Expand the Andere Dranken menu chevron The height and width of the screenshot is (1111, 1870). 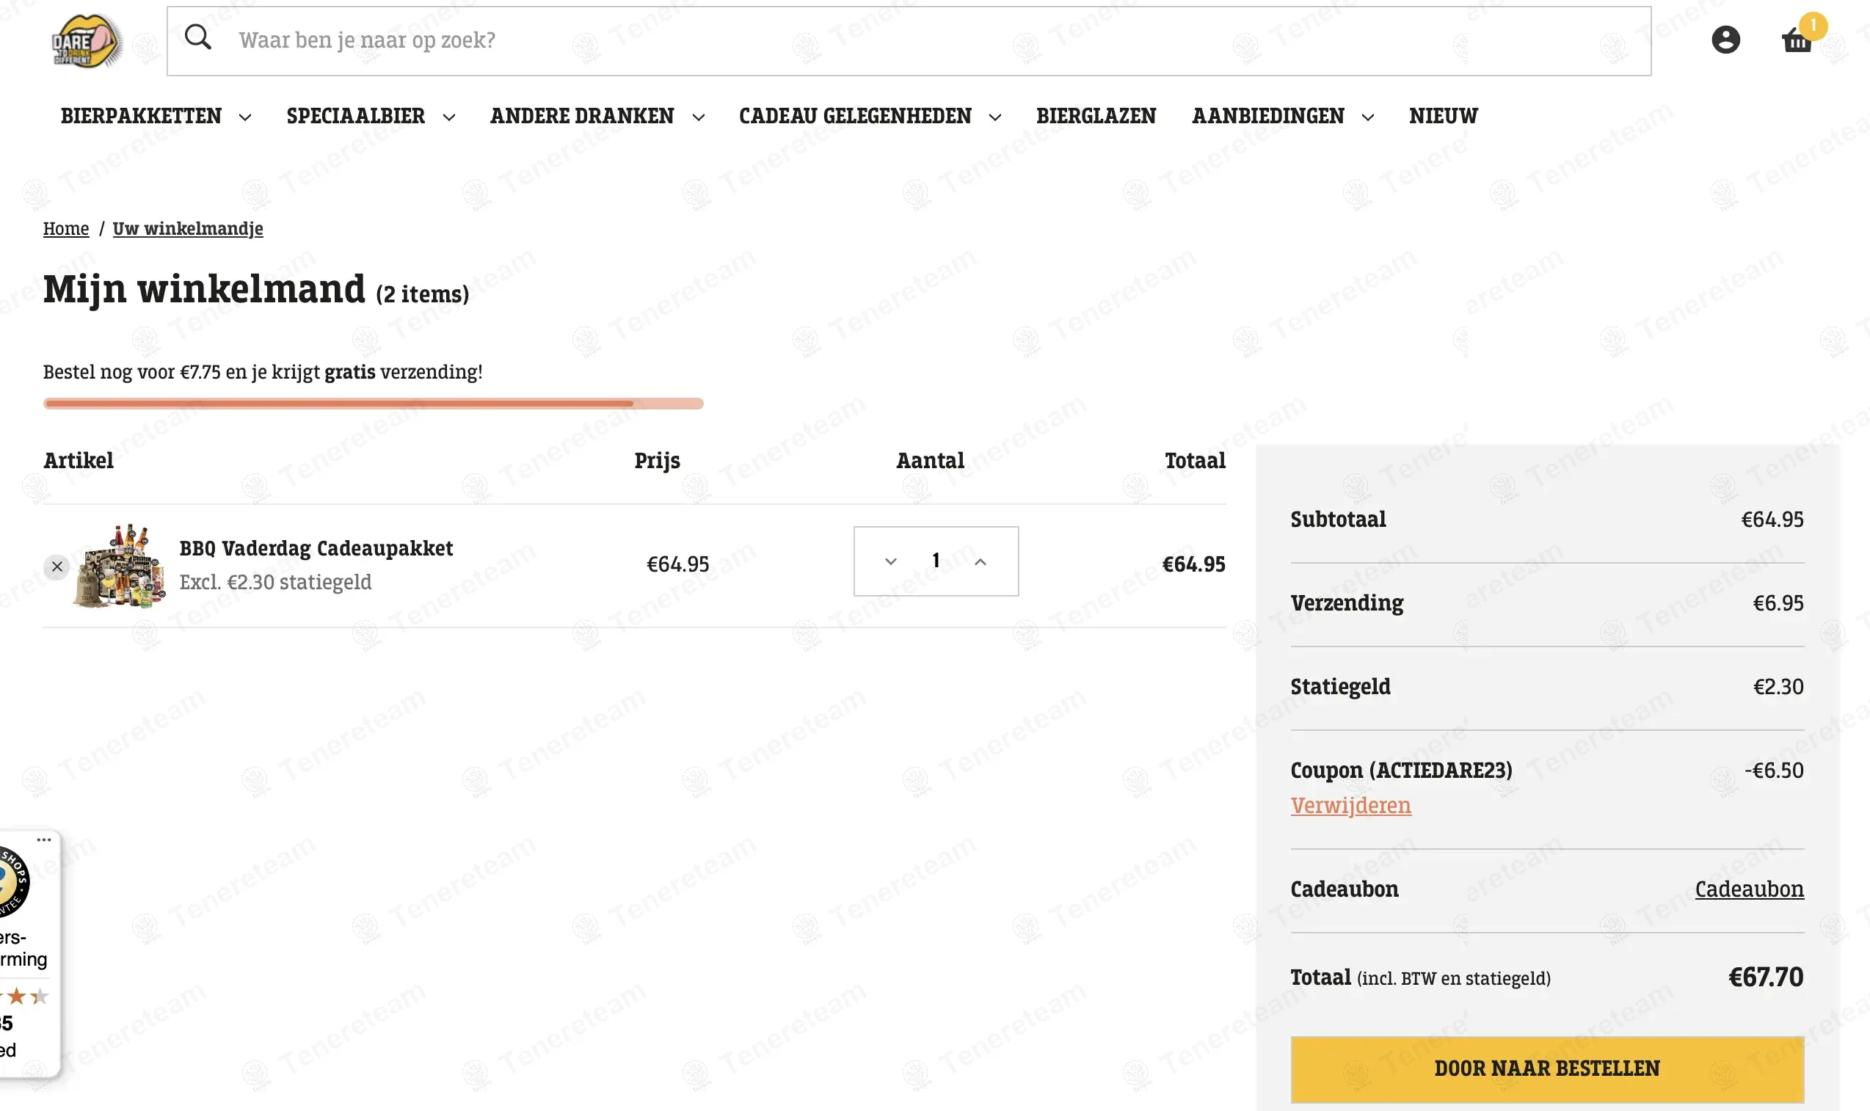(x=699, y=117)
